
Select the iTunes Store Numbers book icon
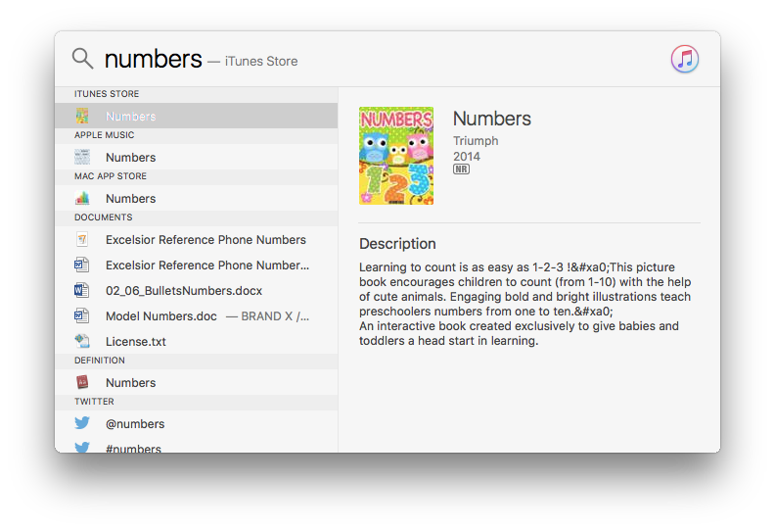[82, 116]
